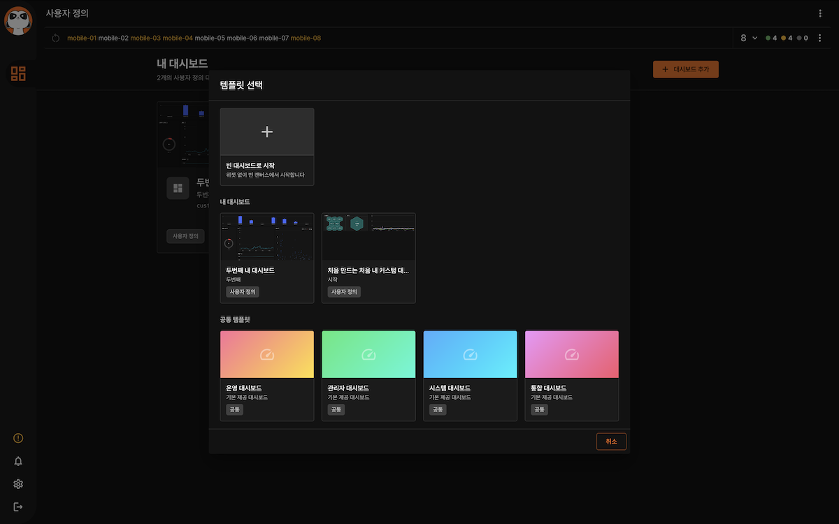Click the 대시보드 추가 button
The width and height of the screenshot is (839, 524).
pyautogui.click(x=685, y=69)
